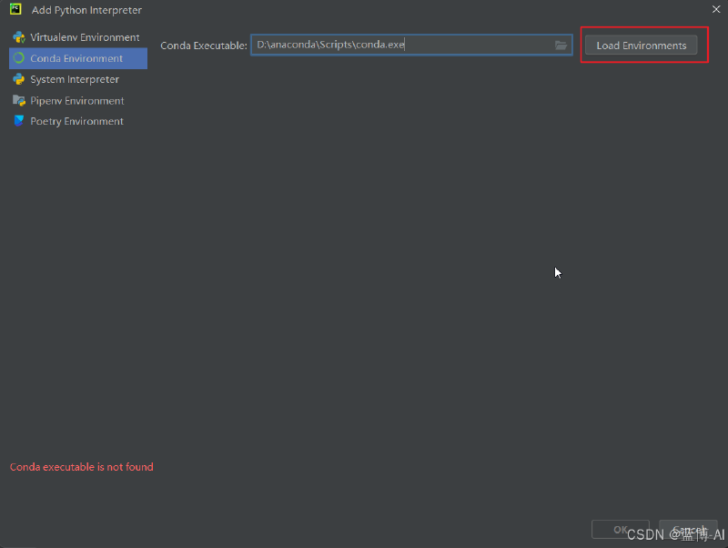This screenshot has height=548, width=728.
Task: Confirm with the OK button
Action: tap(621, 530)
